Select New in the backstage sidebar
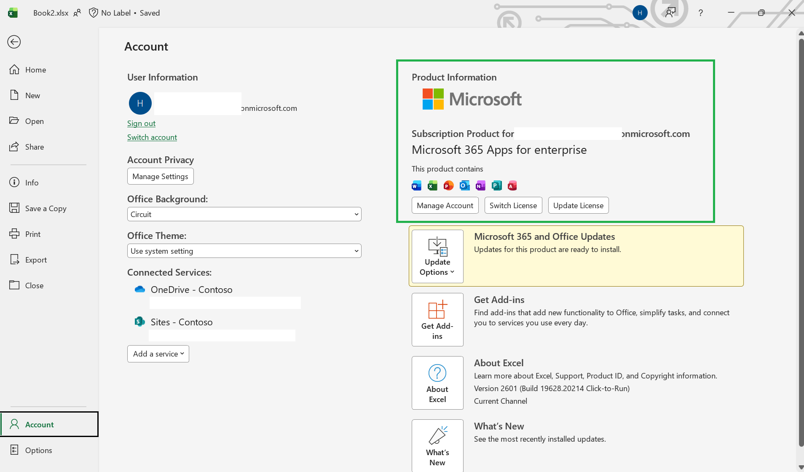 coord(49,96)
